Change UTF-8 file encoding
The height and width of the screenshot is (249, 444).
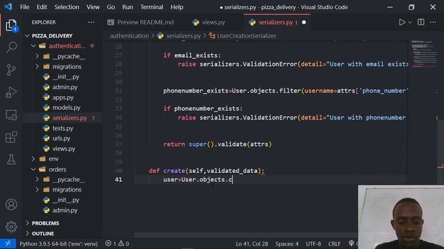tap(313, 243)
